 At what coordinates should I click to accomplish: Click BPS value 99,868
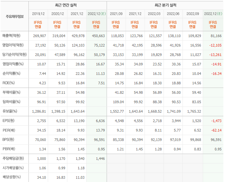(196, 140)
